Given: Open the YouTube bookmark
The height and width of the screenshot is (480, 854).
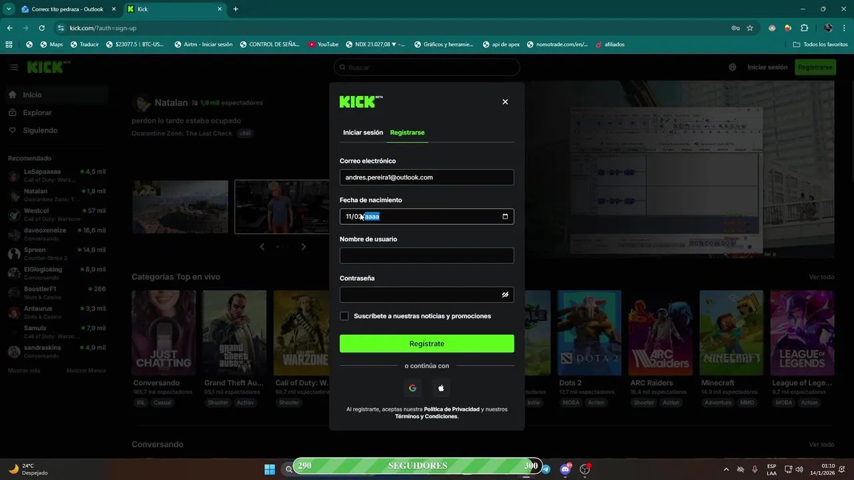Looking at the screenshot, I should pyautogui.click(x=324, y=45).
